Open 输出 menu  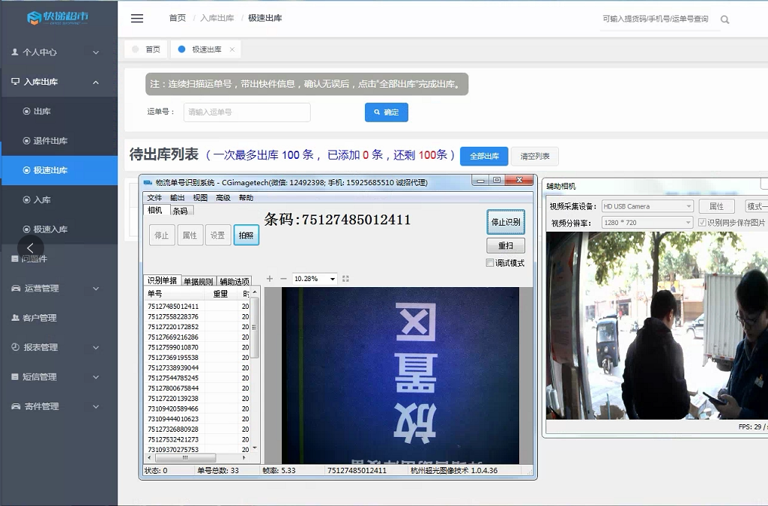178,198
